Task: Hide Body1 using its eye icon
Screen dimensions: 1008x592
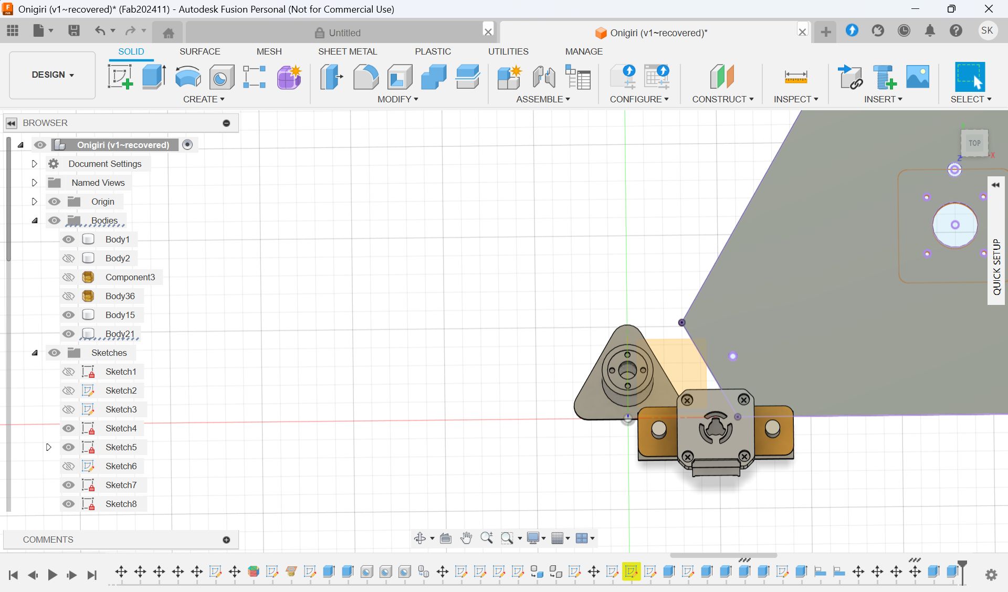Action: (x=68, y=239)
